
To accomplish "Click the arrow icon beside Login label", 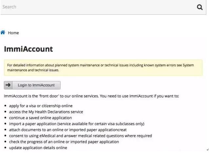I will pyautogui.click(x=8, y=85).
